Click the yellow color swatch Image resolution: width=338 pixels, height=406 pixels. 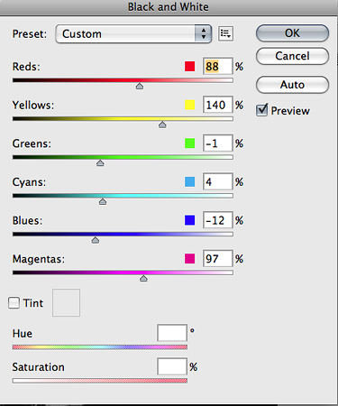189,105
